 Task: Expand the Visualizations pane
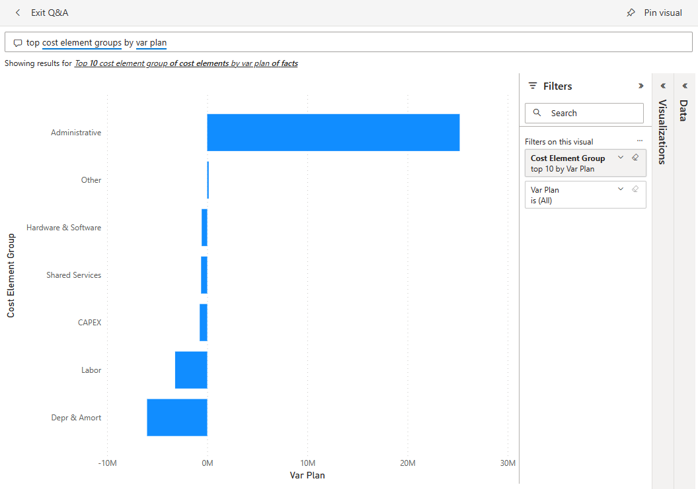click(x=662, y=86)
